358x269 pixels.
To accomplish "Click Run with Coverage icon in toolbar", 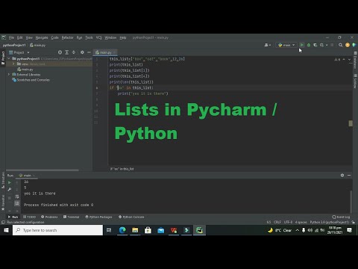I will click(x=315, y=45).
